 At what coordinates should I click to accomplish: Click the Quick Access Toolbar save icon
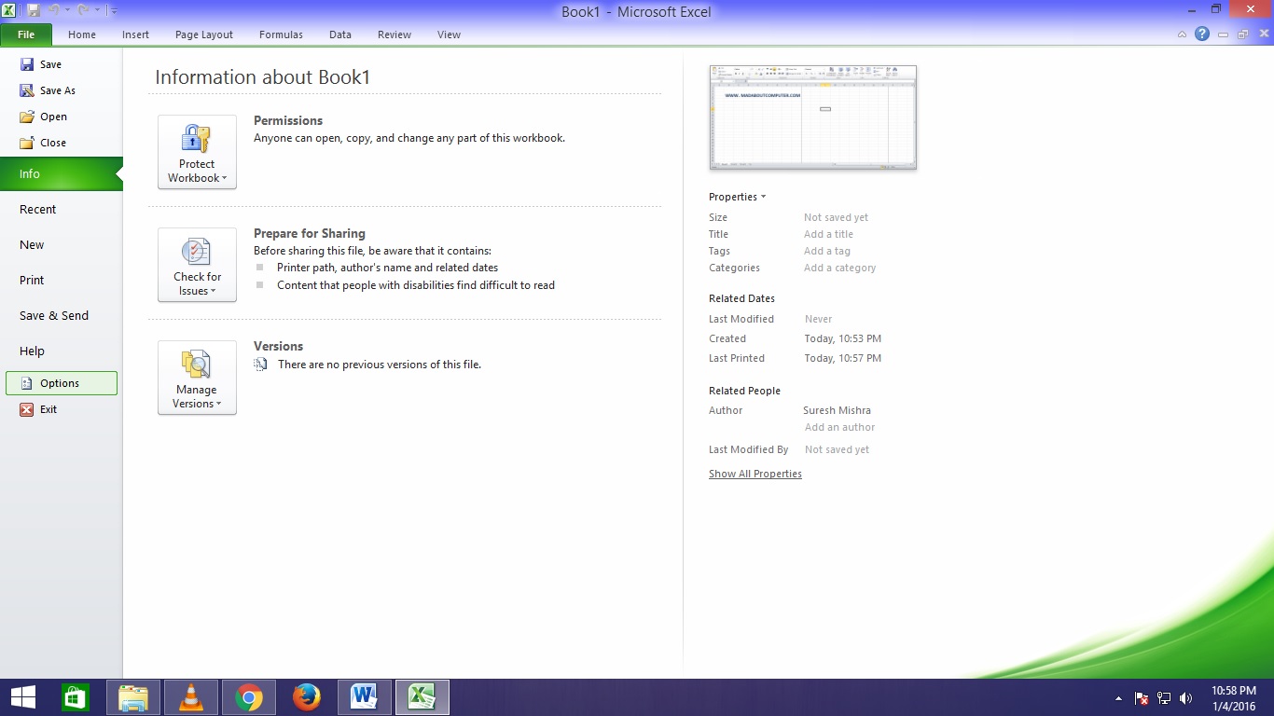coord(34,10)
